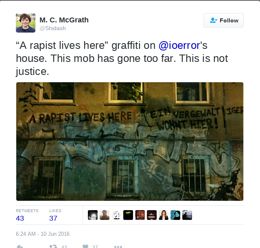Viewport: 260px width, 248px height.
Task: Open the more options ellipsis icon
Action: [118, 247]
